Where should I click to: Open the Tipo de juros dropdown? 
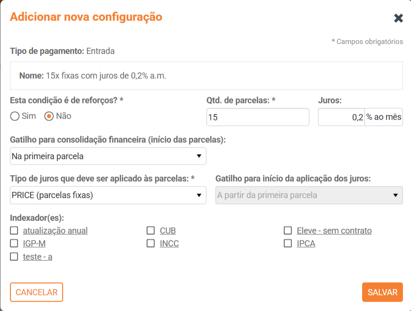[108, 195]
